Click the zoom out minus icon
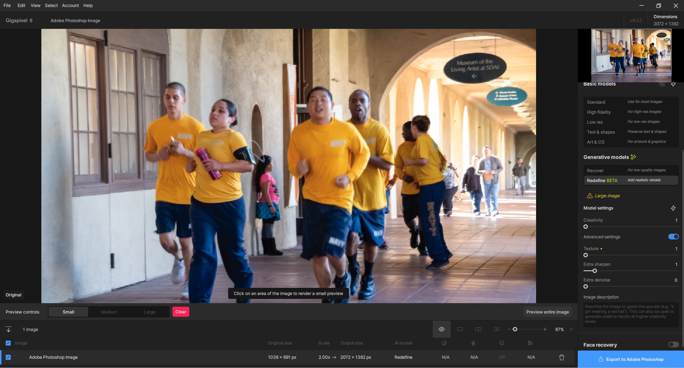684x368 pixels. (509, 329)
